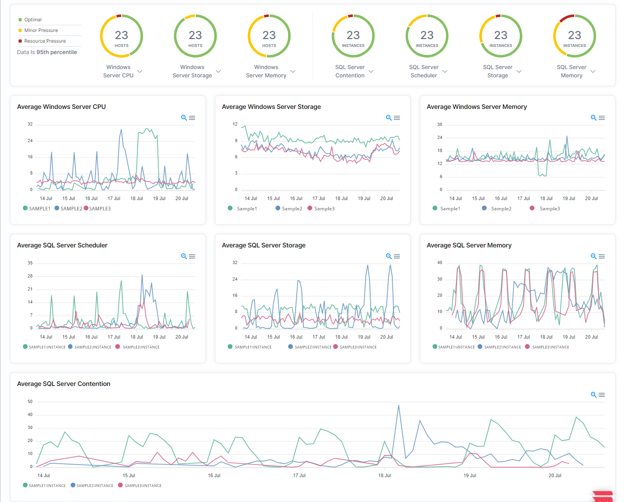The height and width of the screenshot is (502, 624).
Task: Click the red chat widget at bottom right
Action: [x=603, y=496]
